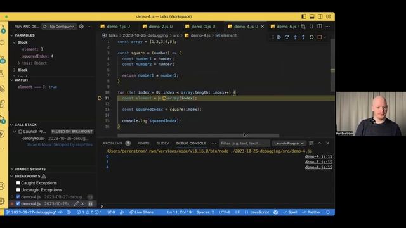Image resolution: width=406 pixels, height=228 pixels.
Task: Open first demo-4.js:15 console source link
Action: point(318,156)
